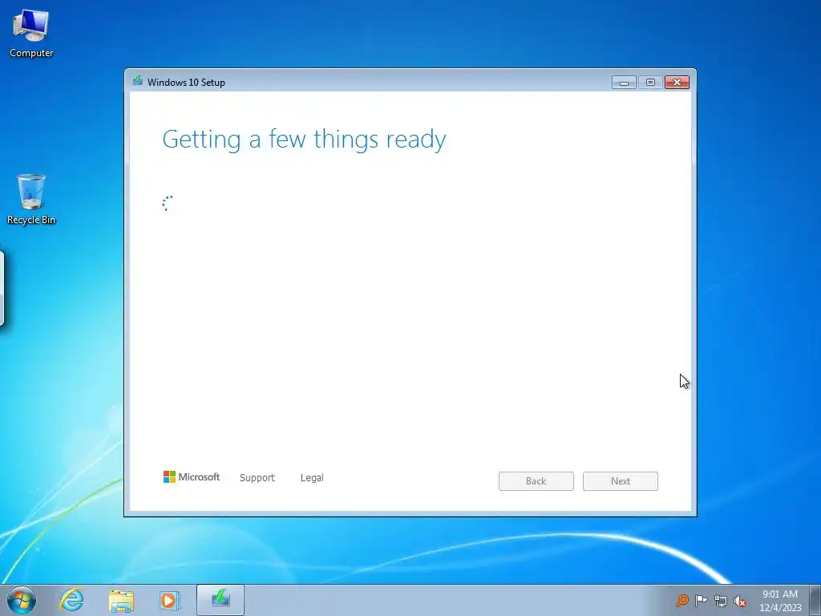Click the Next button

click(x=621, y=481)
